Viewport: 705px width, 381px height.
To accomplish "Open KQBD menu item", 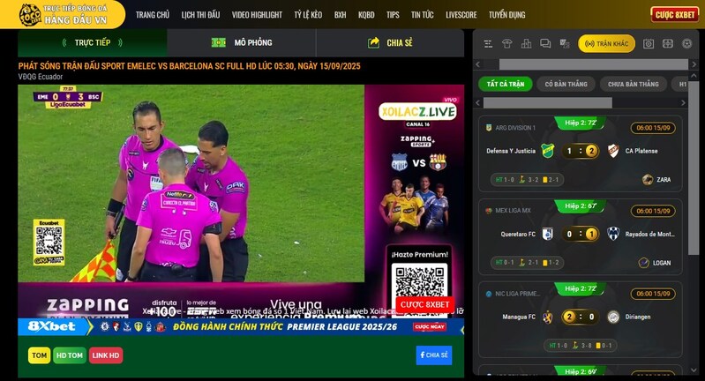I will tap(366, 15).
